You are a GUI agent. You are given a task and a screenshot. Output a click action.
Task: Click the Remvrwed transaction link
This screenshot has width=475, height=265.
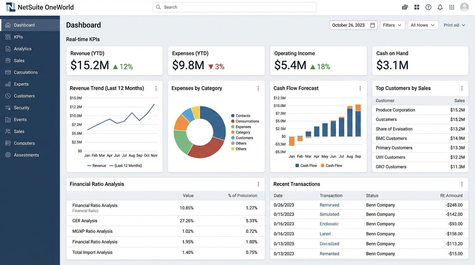click(329, 205)
